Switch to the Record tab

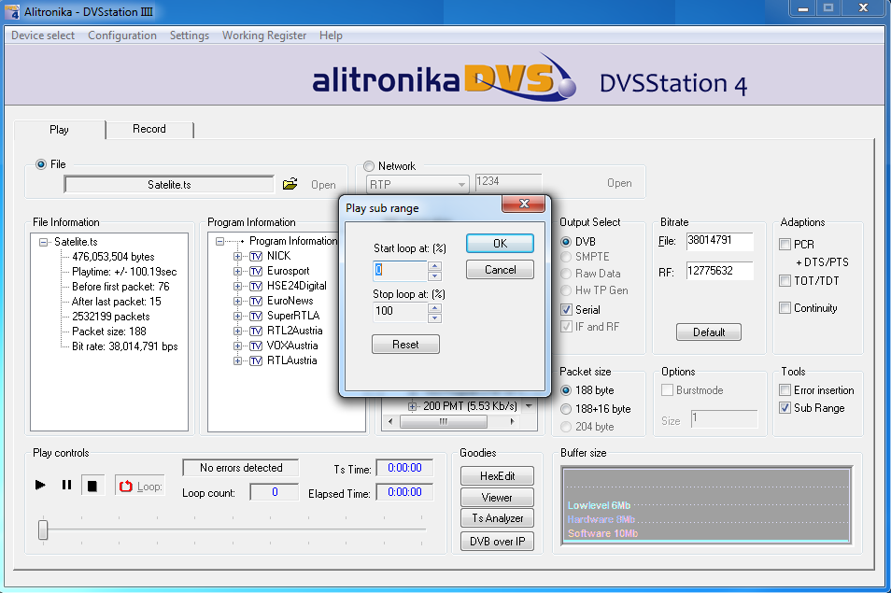(x=149, y=129)
